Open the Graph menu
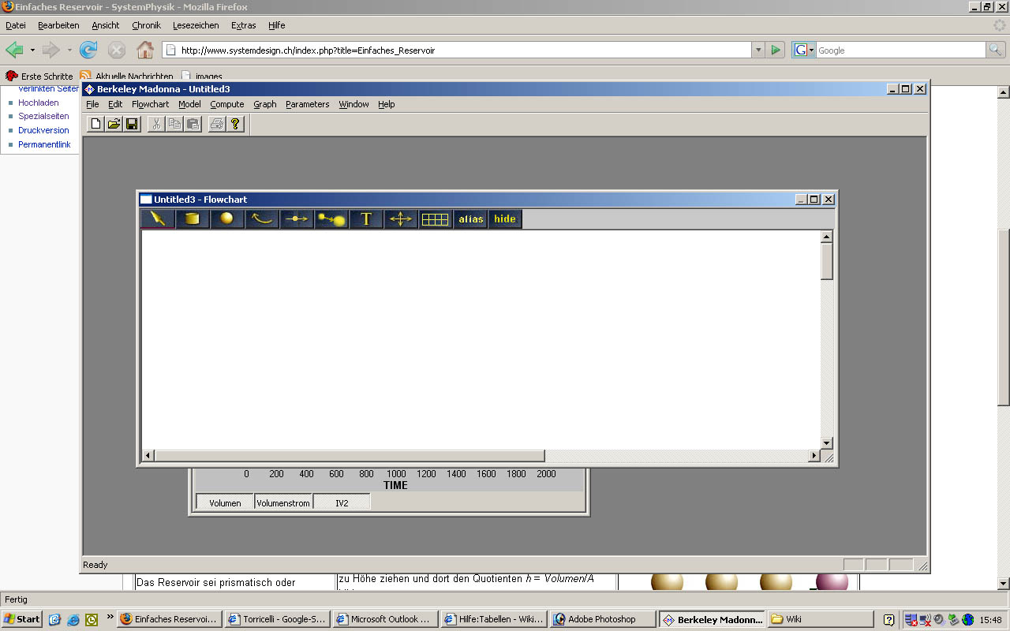 (x=265, y=104)
